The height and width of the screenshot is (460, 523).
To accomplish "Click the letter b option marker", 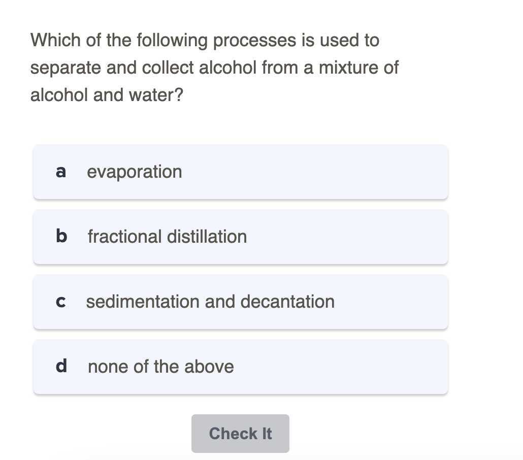I will pos(61,236).
